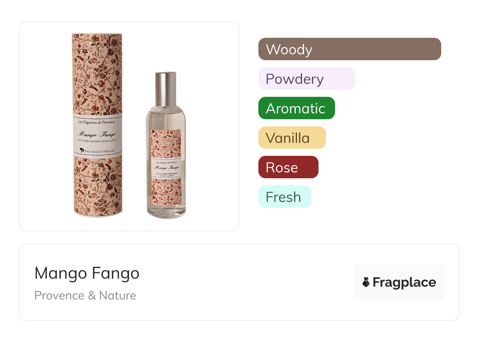Select the Powdery accord tag
The height and width of the screenshot is (340, 479).
[x=307, y=79]
